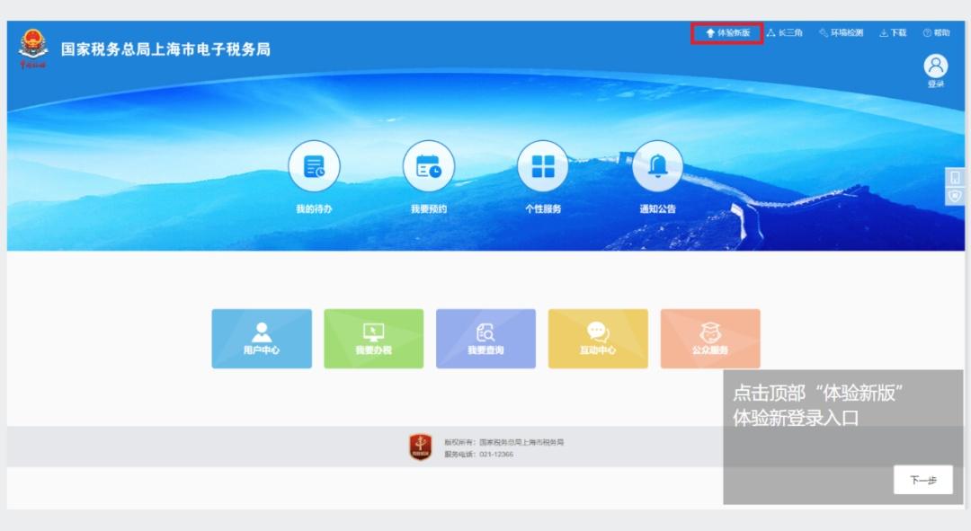Open 个性服务 grid icon
This screenshot has height=531, width=971.
tap(543, 166)
